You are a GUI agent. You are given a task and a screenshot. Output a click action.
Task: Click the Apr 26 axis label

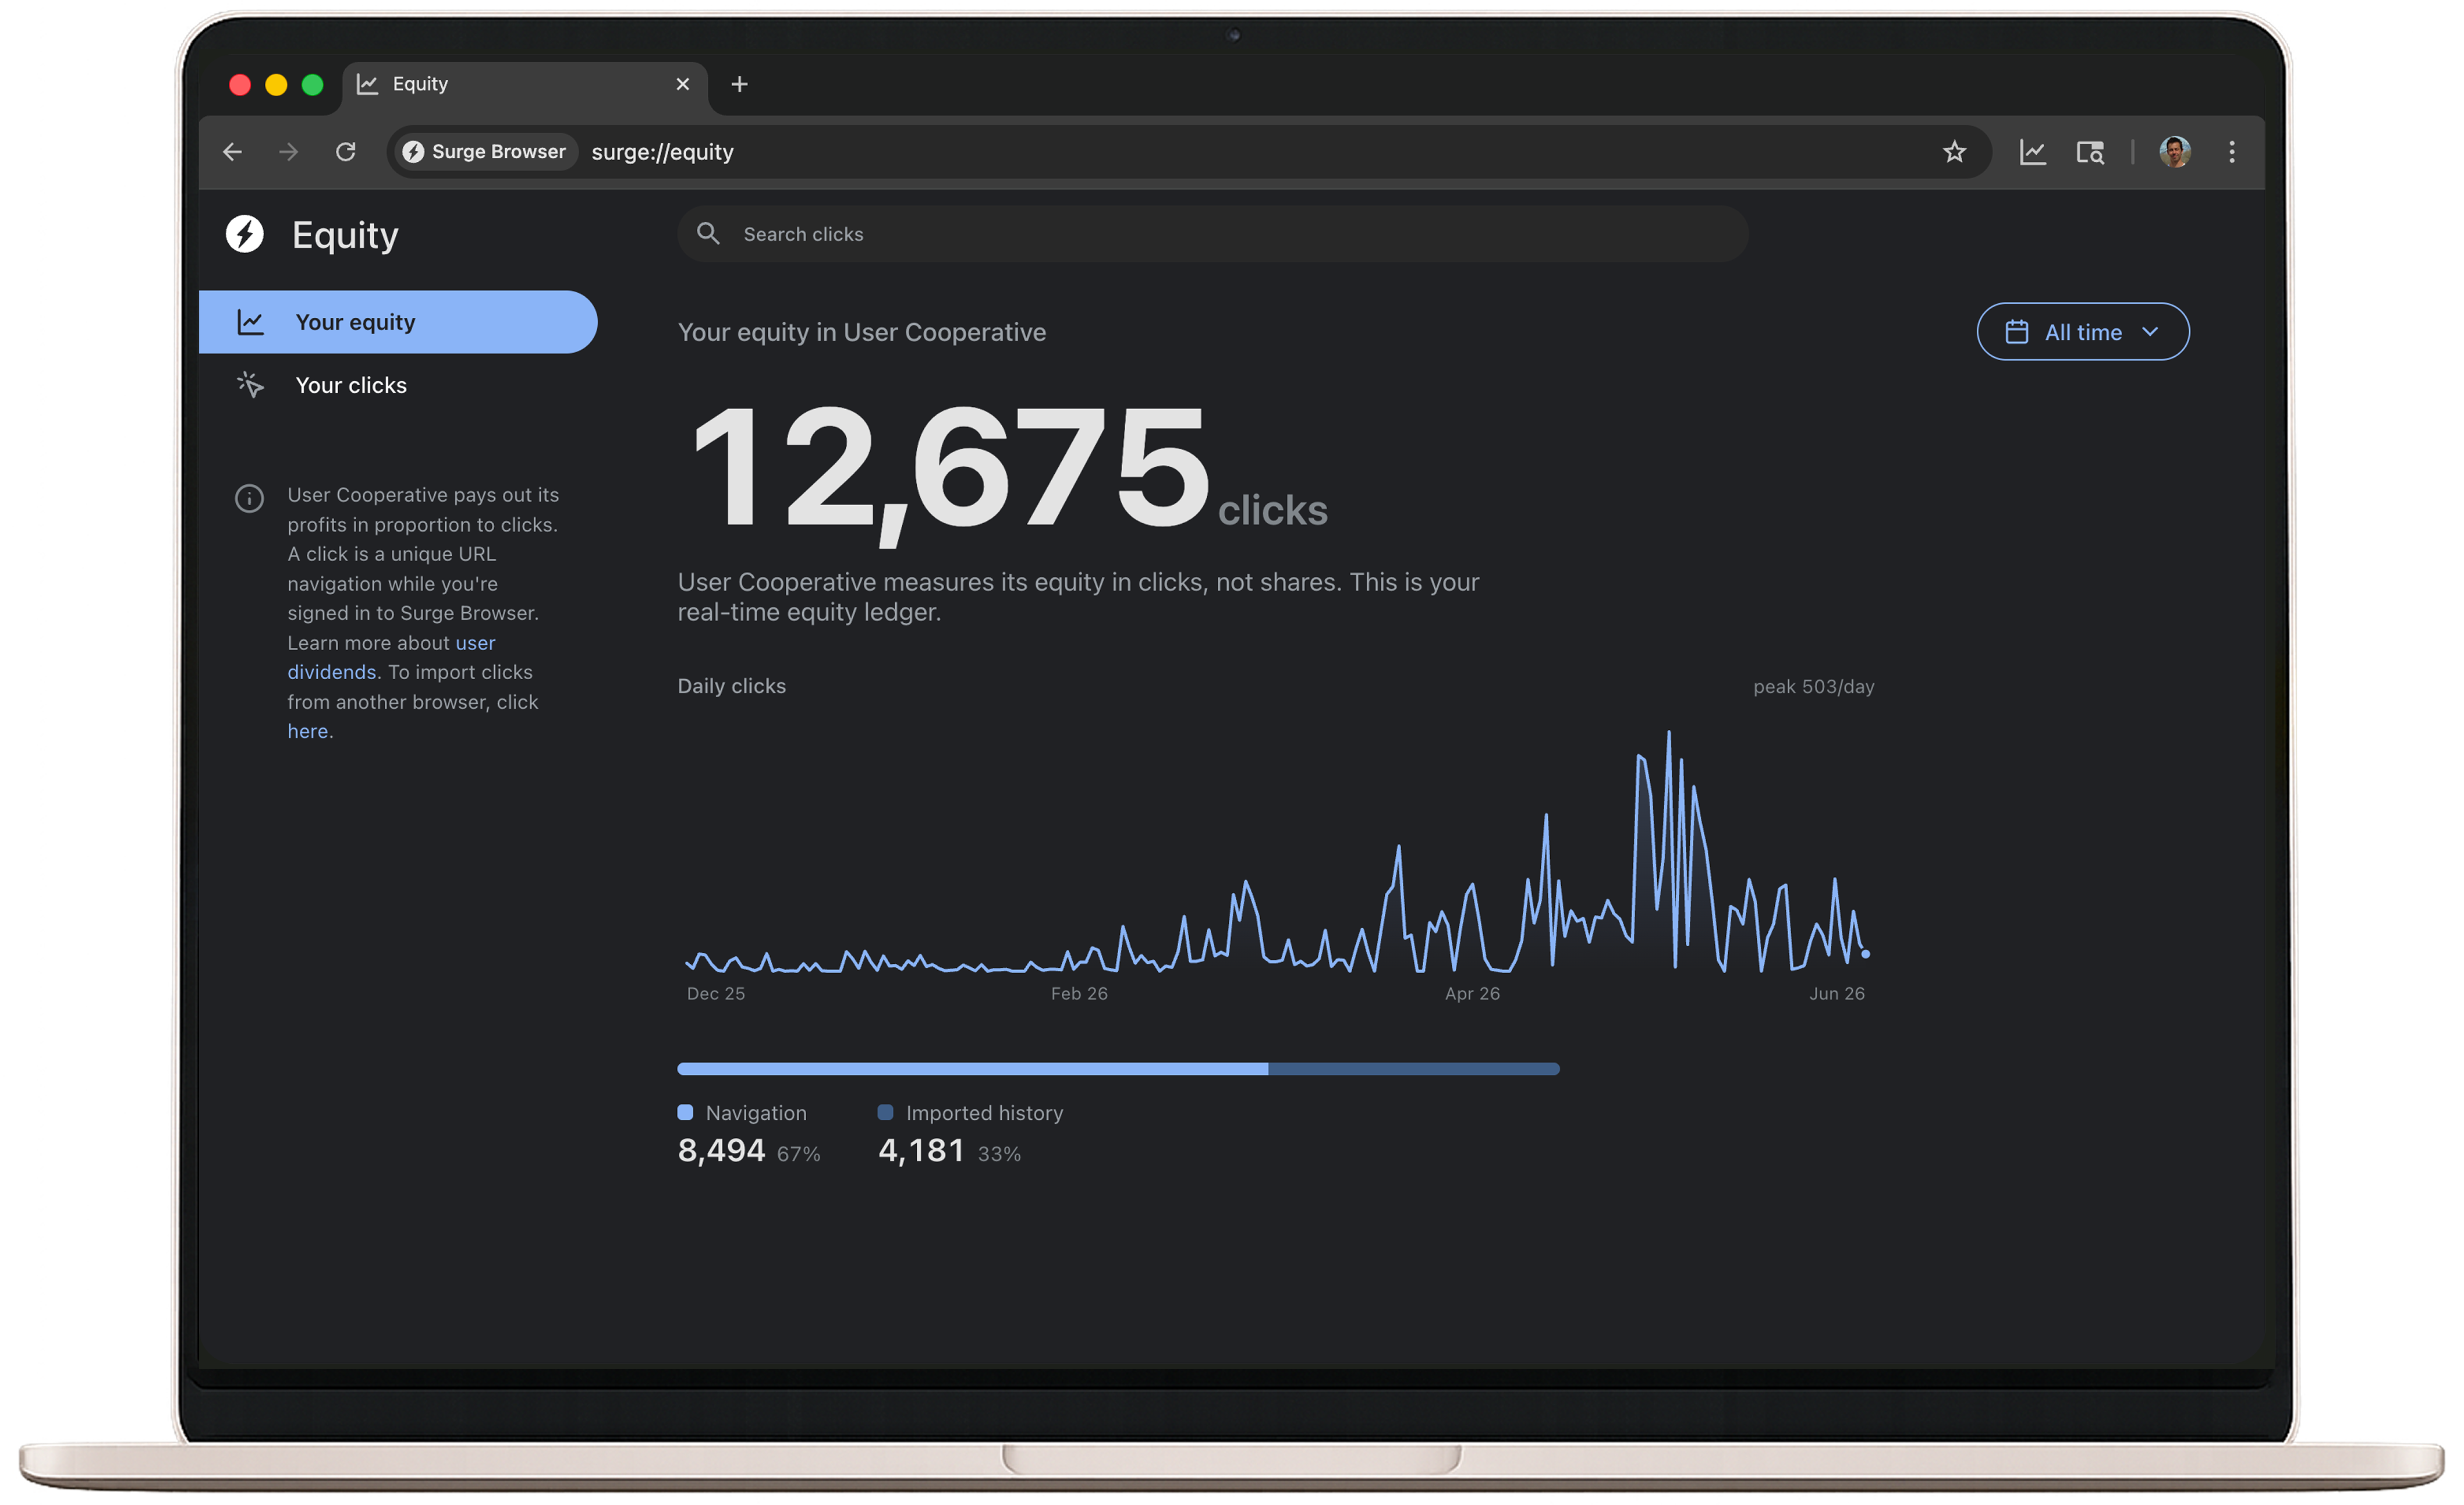point(1472,994)
